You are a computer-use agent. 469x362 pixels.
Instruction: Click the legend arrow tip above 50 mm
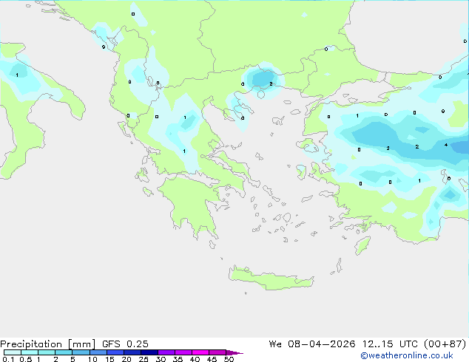234,352
